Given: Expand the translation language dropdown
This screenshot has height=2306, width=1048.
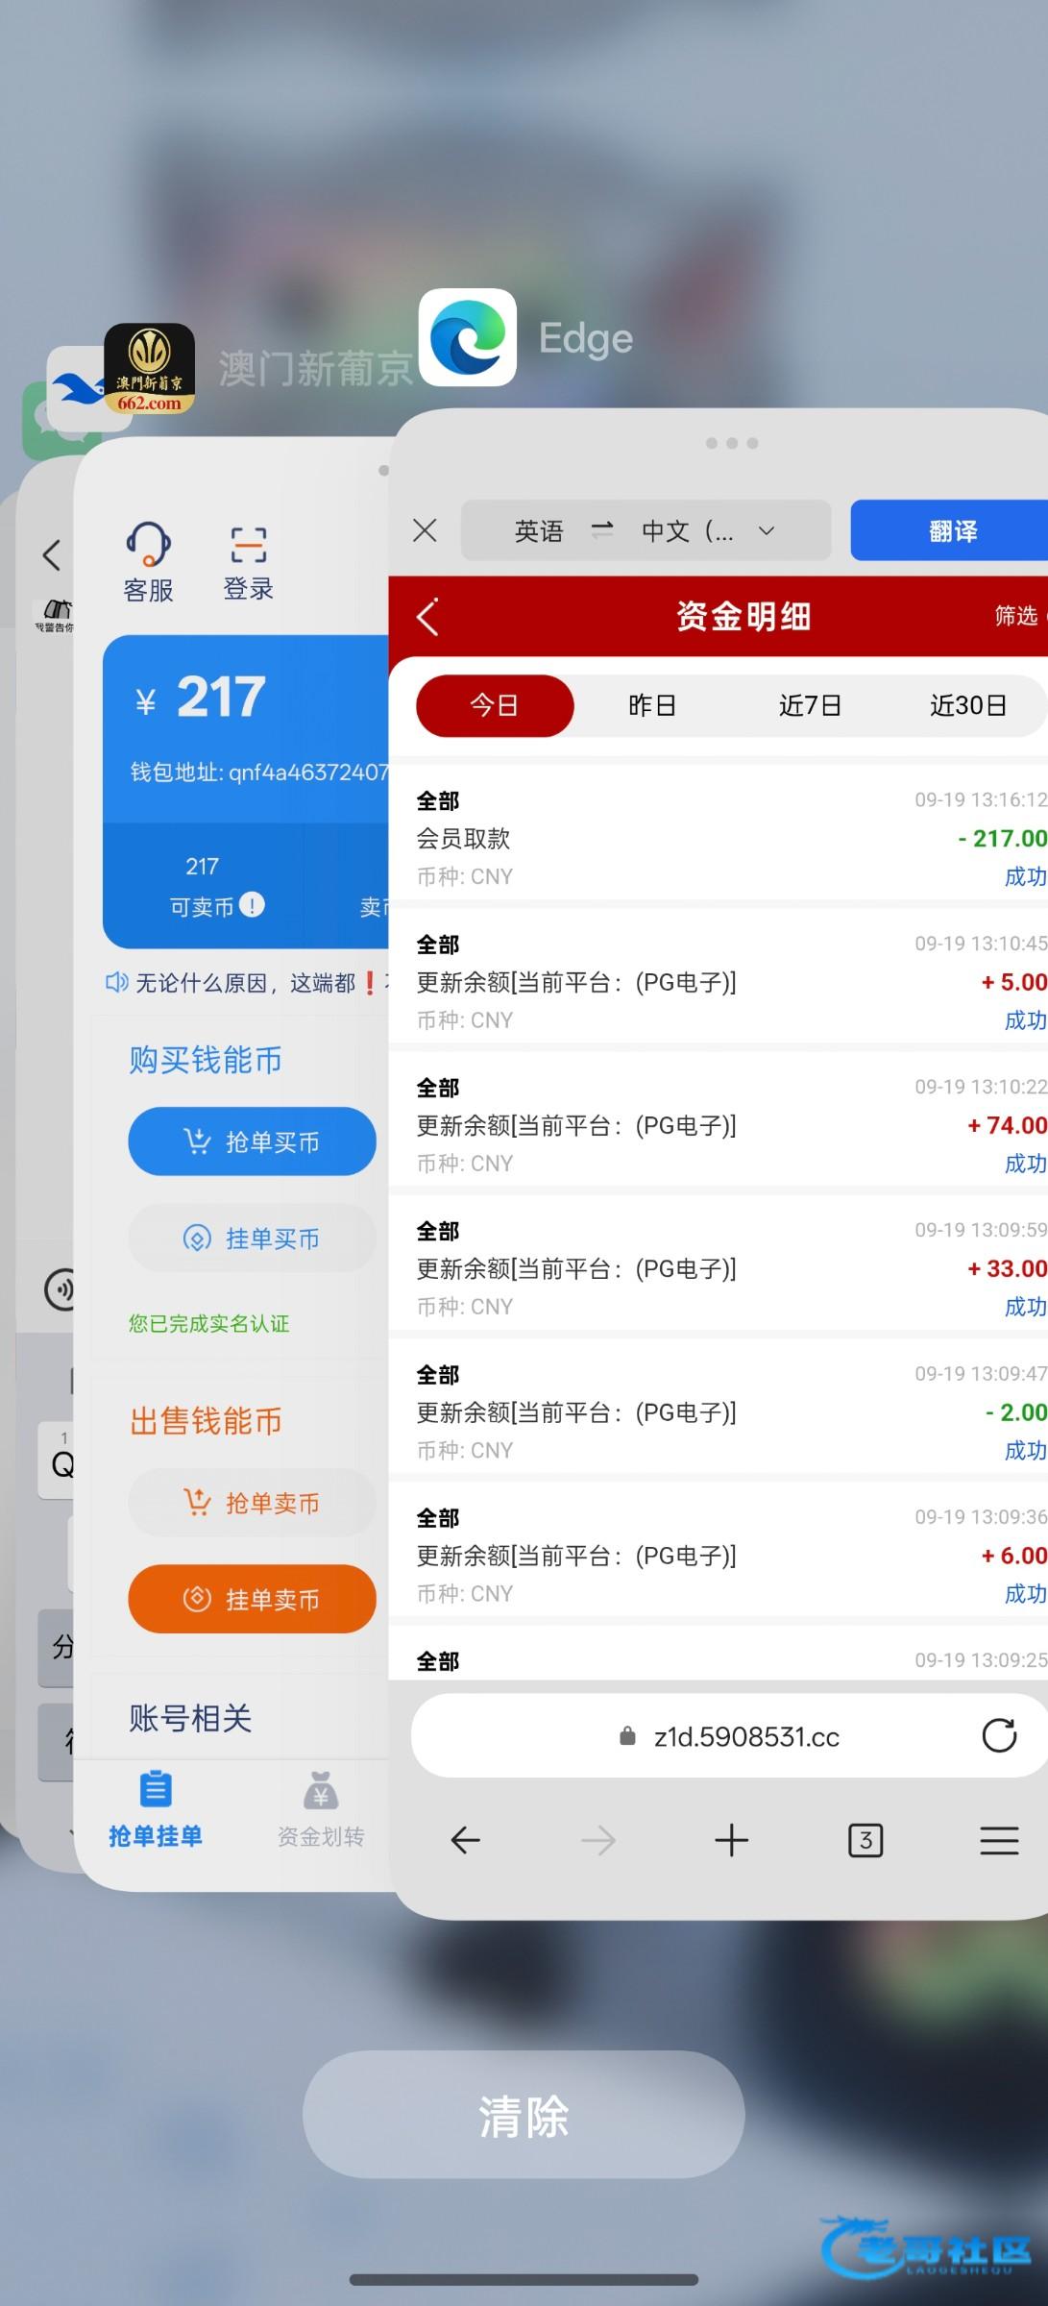Looking at the screenshot, I should coord(767,530).
